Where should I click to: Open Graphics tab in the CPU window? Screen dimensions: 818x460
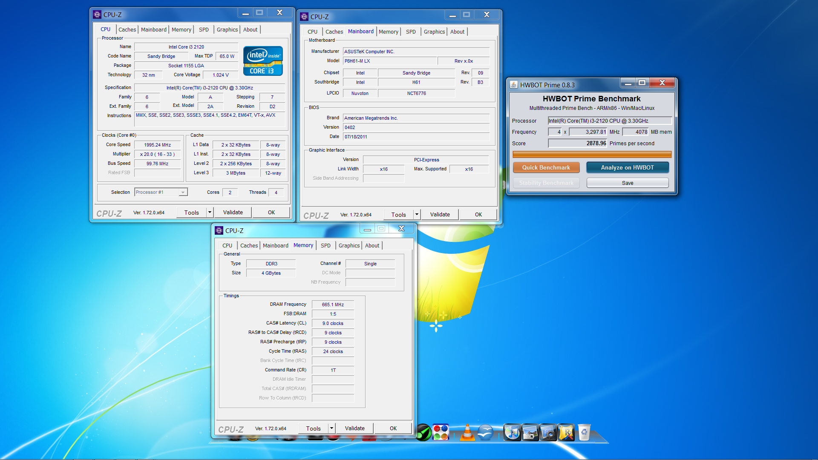click(x=227, y=29)
